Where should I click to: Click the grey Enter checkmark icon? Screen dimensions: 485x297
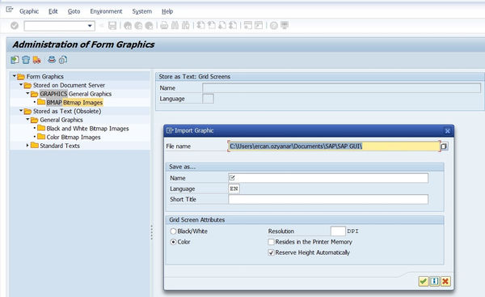[15, 26]
